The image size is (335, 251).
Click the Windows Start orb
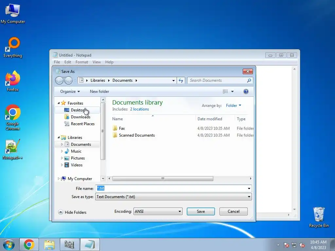point(9,244)
